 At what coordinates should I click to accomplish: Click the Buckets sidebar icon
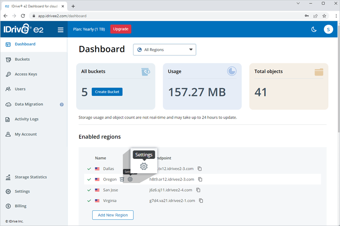(x=8, y=59)
